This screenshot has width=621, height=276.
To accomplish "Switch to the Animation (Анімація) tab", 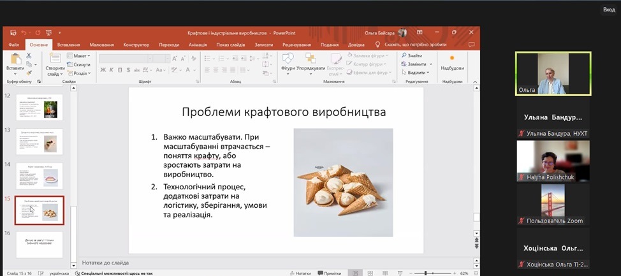I will point(198,45).
